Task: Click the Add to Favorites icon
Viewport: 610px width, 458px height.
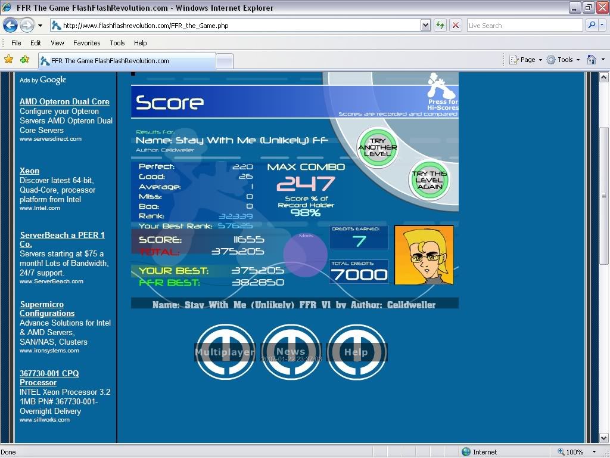Action: (24, 60)
